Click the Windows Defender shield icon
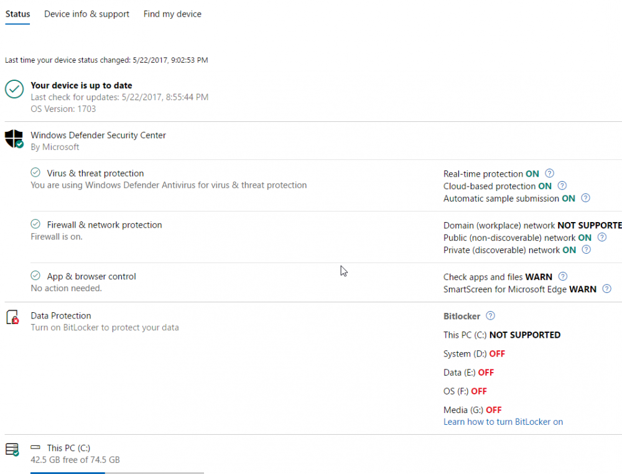 pyautogui.click(x=14, y=139)
